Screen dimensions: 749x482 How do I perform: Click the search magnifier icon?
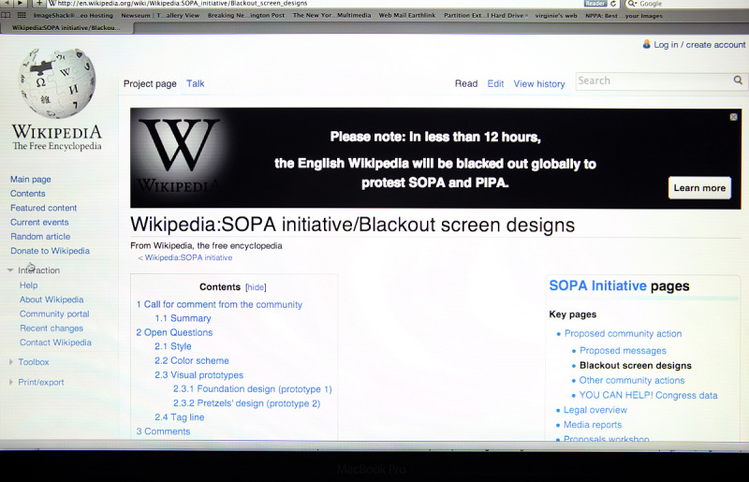click(x=740, y=80)
